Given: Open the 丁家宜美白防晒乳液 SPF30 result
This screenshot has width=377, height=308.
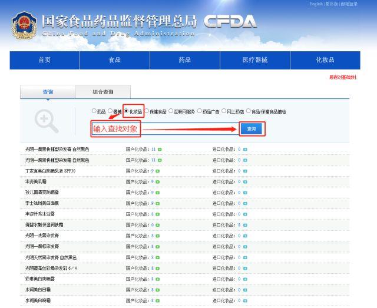Looking at the screenshot, I should tap(50, 171).
